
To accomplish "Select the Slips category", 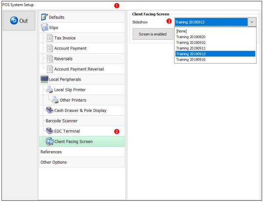I will coord(82,27).
